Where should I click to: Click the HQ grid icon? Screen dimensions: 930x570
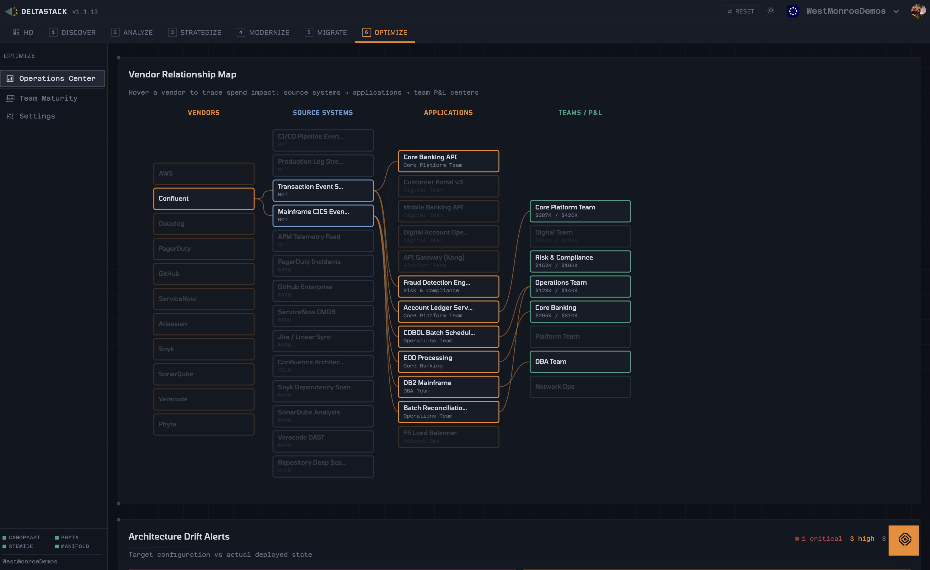pos(16,32)
